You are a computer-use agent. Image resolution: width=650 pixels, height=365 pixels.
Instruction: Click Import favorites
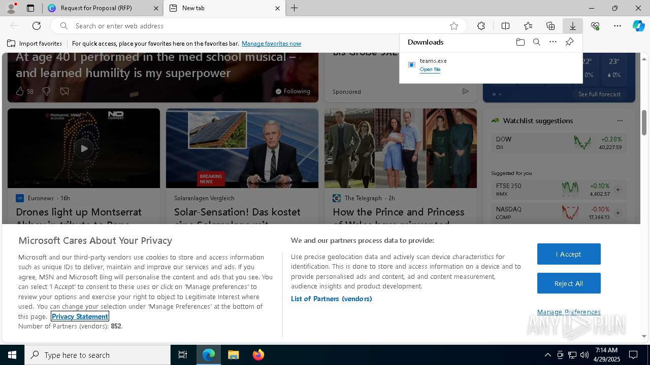[35, 44]
